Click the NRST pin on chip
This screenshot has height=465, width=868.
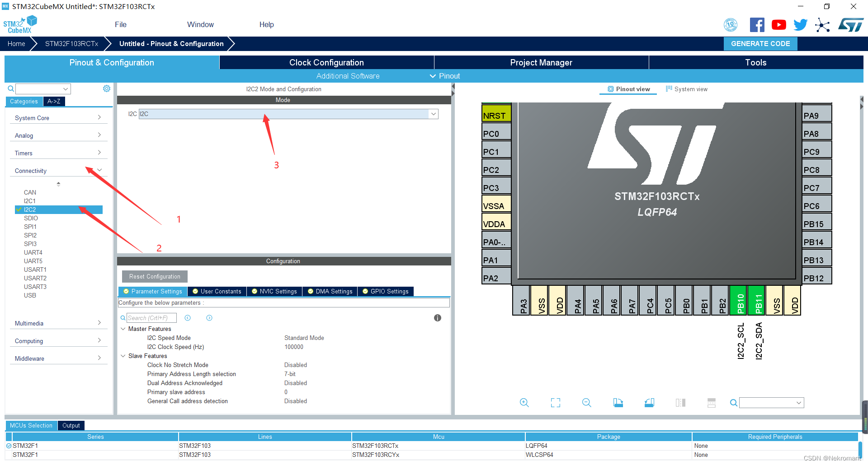point(496,113)
